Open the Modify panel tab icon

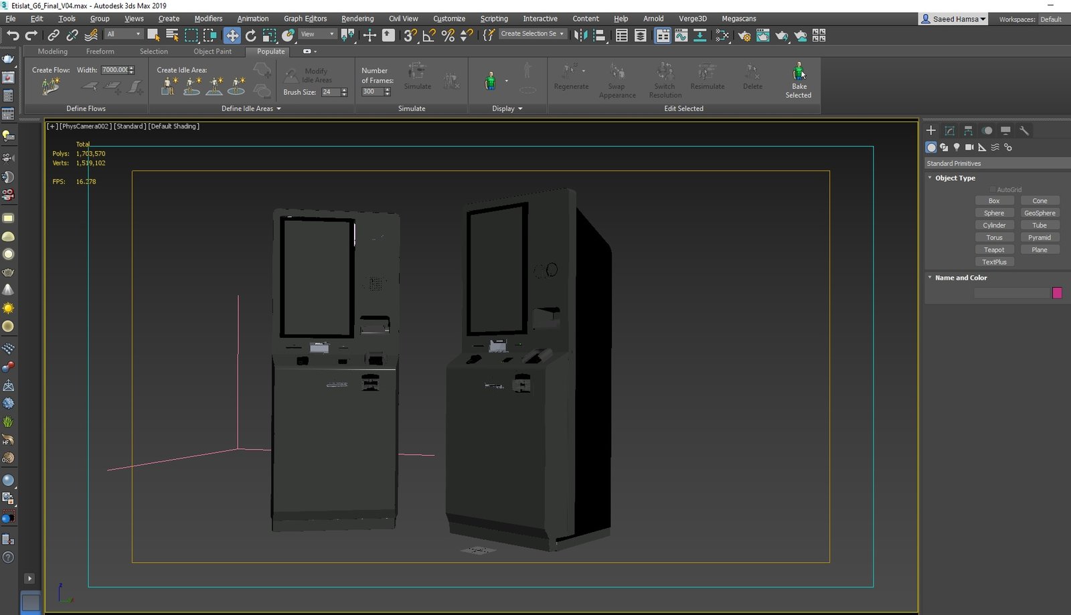click(949, 130)
